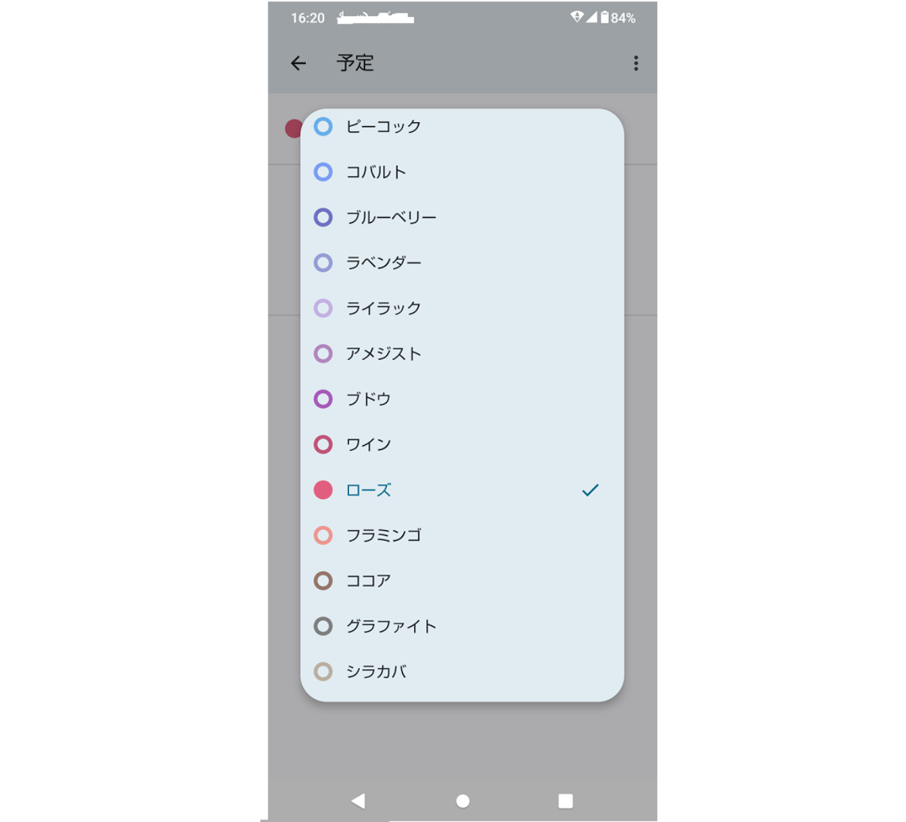Viewport: 906px width, 822px height.
Task: Choose the フラミンゴ color option
Action: pyautogui.click(x=462, y=535)
